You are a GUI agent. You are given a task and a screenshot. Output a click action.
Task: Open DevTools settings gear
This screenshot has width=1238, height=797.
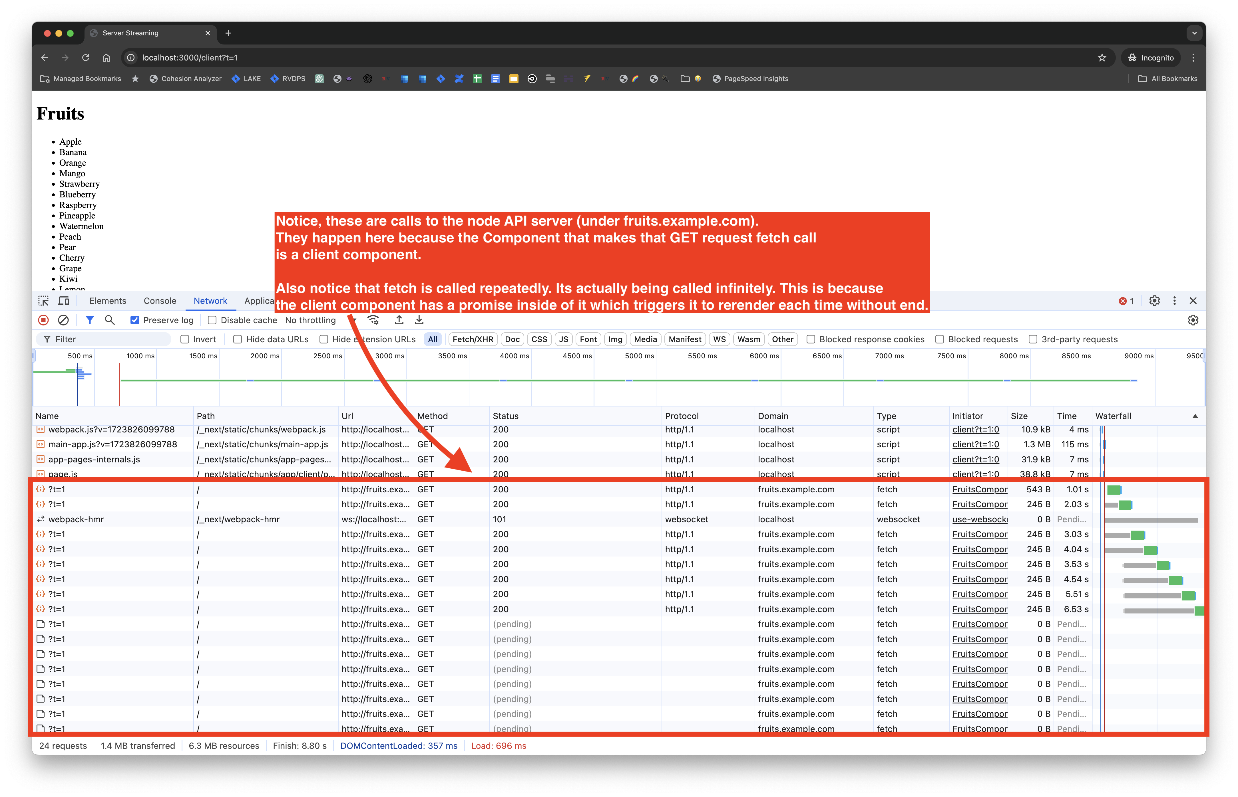coord(1154,301)
